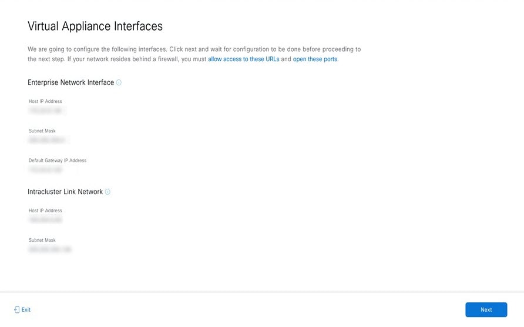The height and width of the screenshot is (327, 524).
Task: Click the Enterprise Network Interface info icon
Action: coord(119,82)
